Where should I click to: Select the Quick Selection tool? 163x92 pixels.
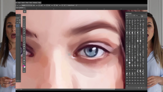[24, 26]
